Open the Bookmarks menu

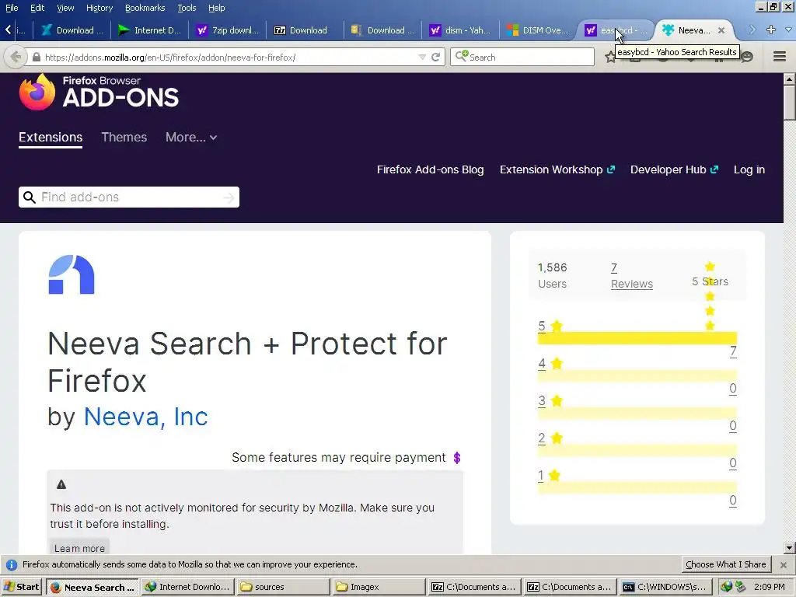145,8
